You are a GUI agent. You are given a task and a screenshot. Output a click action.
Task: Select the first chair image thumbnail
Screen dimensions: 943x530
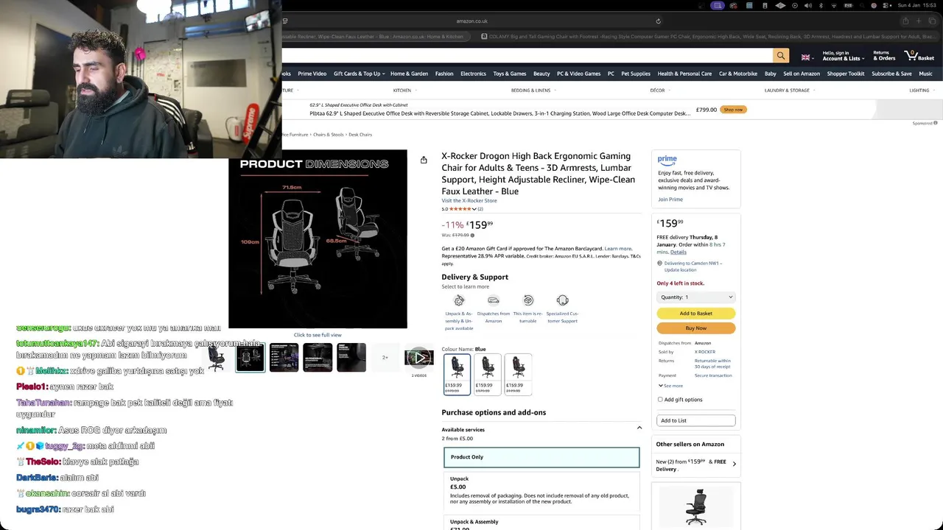coord(216,358)
